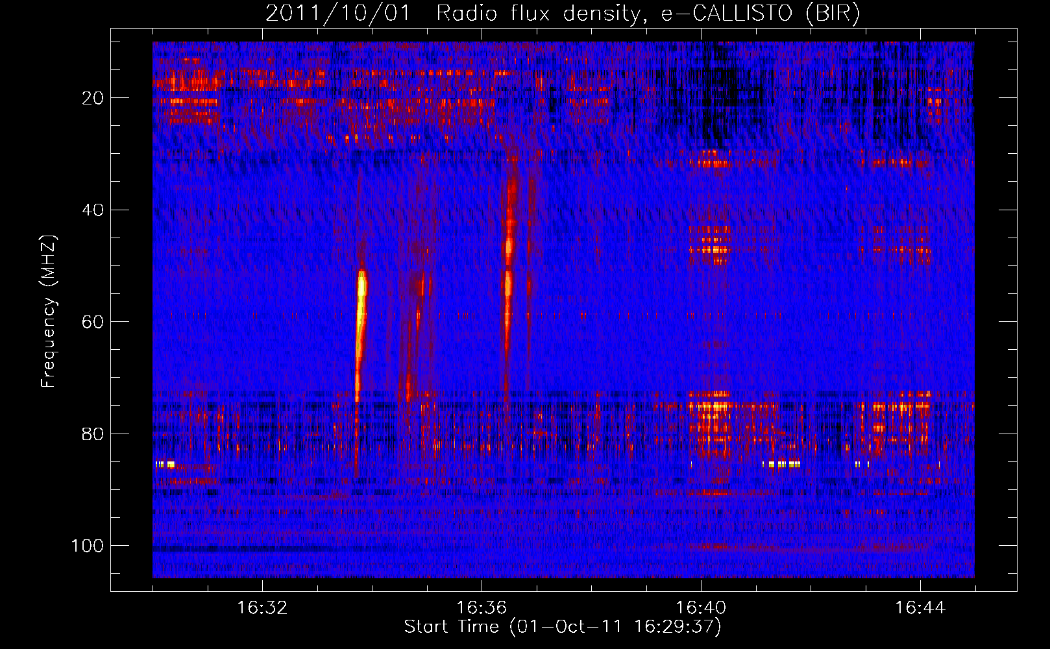Viewport: 1050px width, 649px height.
Task: Select the 'Frequency (MHZ)' axis label
Action: pos(48,311)
